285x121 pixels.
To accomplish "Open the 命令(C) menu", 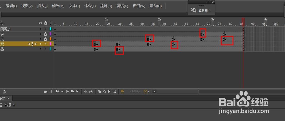I will click(90, 6).
